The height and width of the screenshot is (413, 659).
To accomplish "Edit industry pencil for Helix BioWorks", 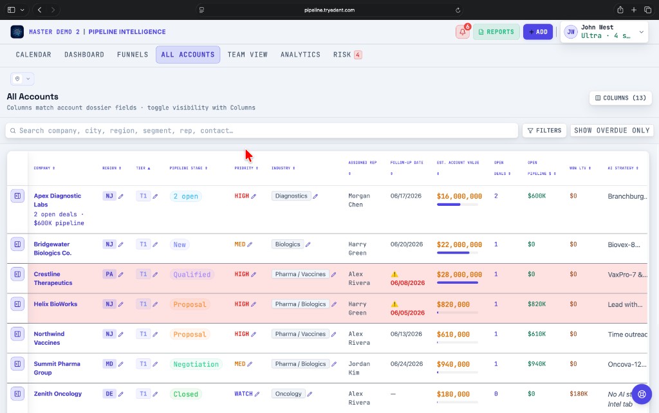I will click(x=334, y=304).
